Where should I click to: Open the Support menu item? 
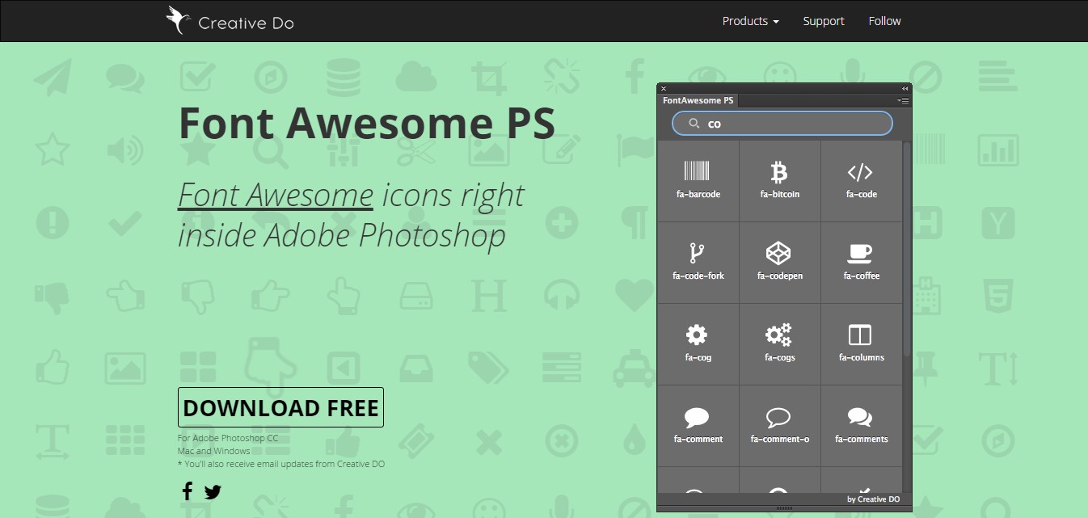coord(824,21)
